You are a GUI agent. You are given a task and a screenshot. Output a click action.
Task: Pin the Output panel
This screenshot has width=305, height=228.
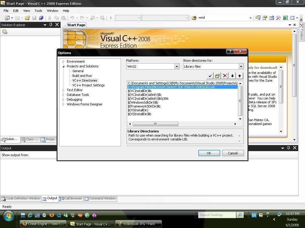[x=288, y=148]
